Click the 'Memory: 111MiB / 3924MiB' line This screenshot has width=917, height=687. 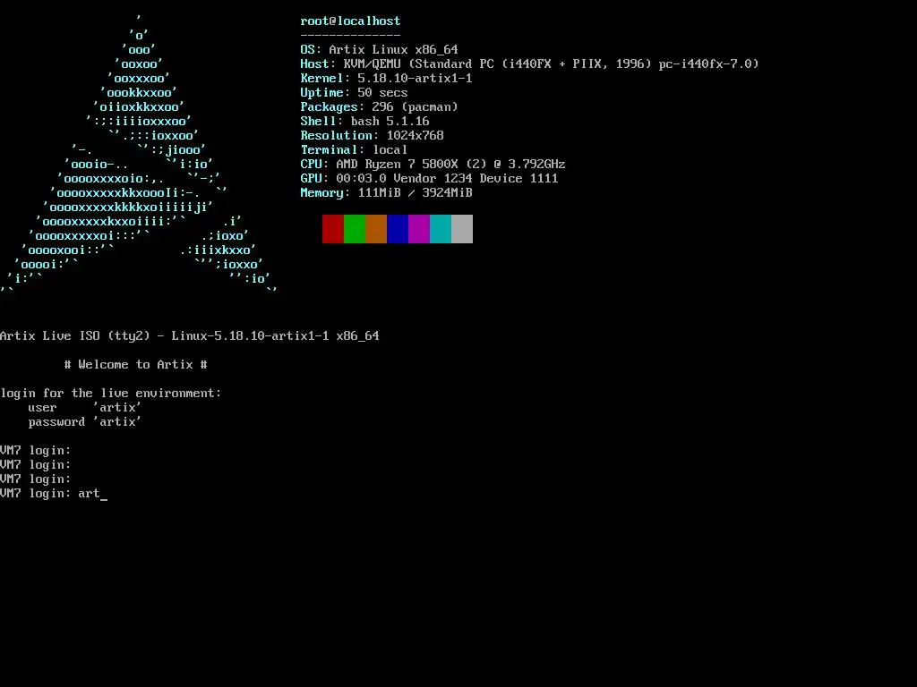pyautogui.click(x=386, y=193)
